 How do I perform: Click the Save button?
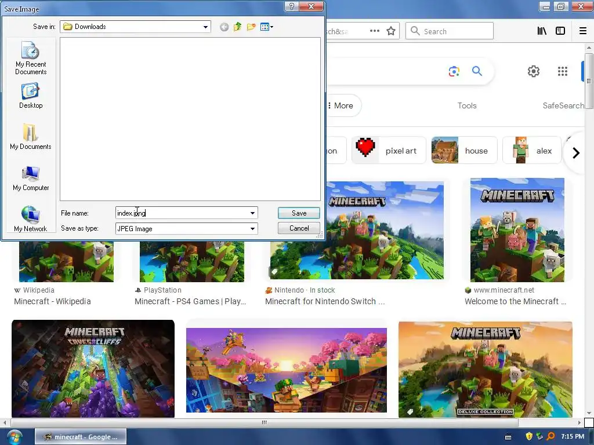[x=299, y=213]
